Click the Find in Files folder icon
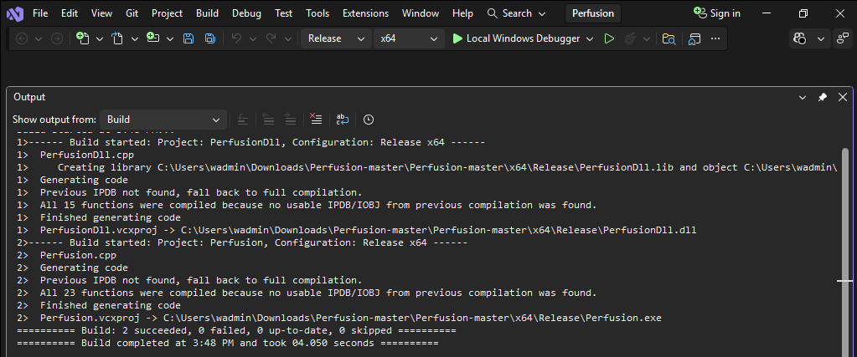The image size is (857, 357). tap(669, 38)
